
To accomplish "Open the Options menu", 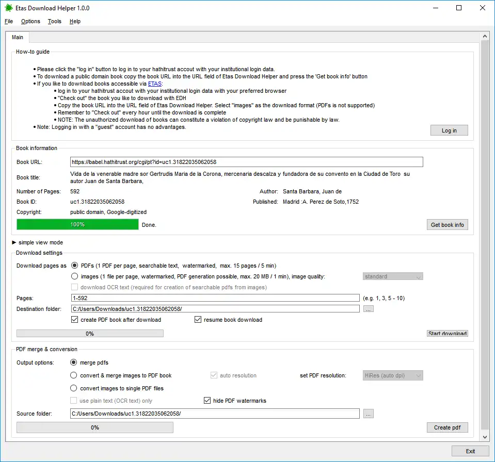I will click(30, 21).
